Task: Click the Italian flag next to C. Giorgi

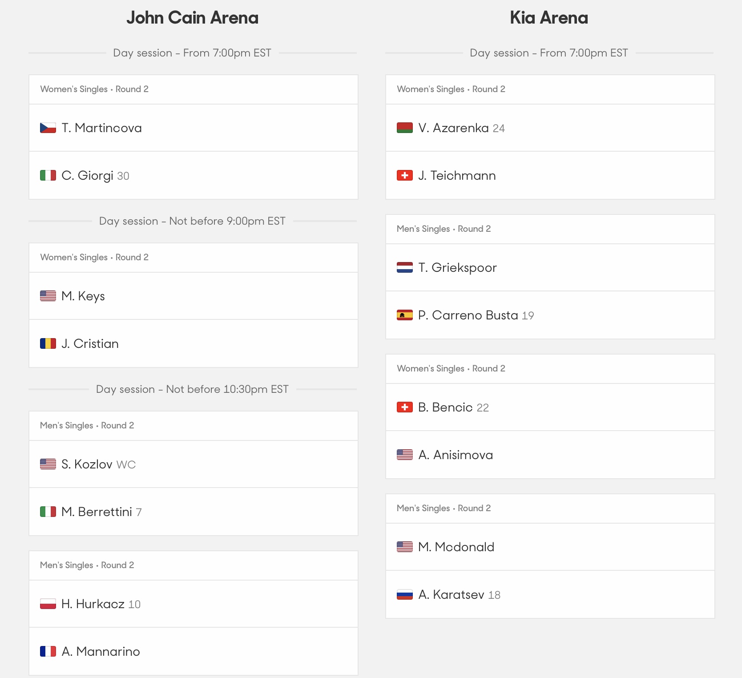Action: pyautogui.click(x=48, y=175)
